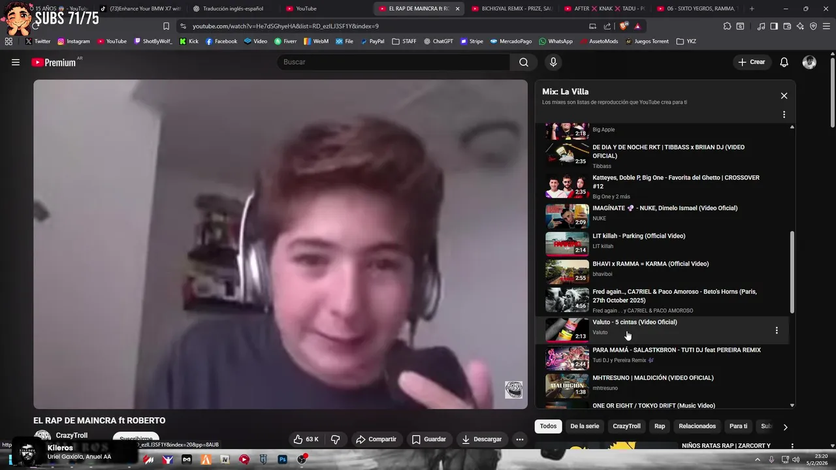Open the Fiverr bookmark
836x470 pixels.
(286, 41)
